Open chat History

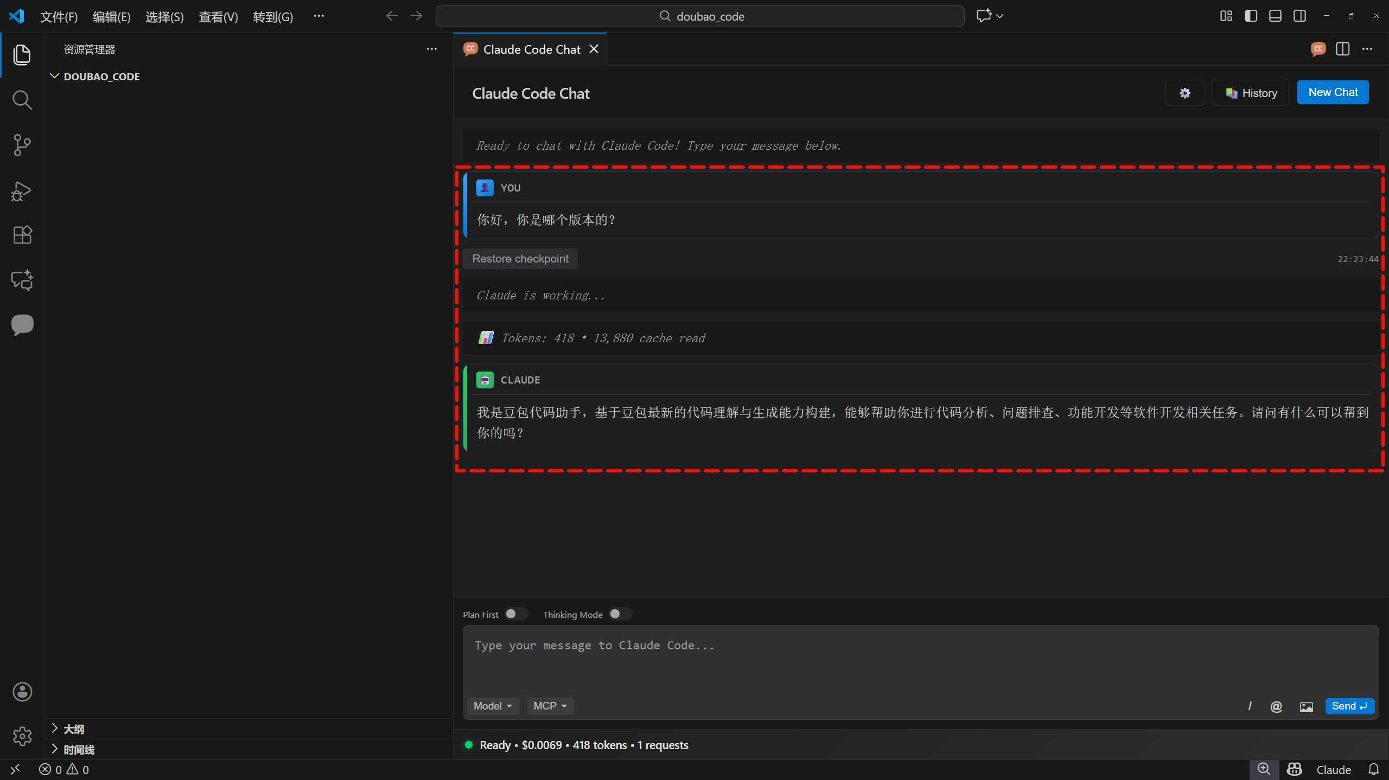tap(1251, 93)
